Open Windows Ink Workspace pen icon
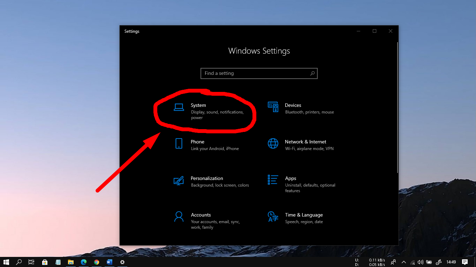 click(439, 262)
